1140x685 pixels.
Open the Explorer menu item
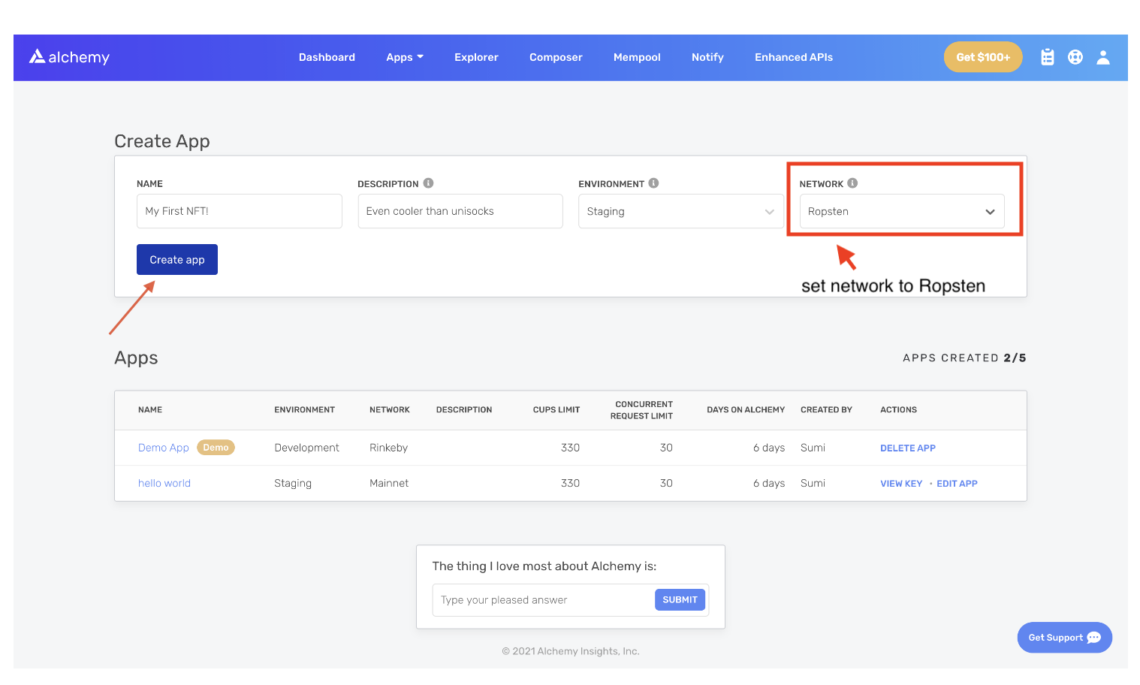point(476,57)
